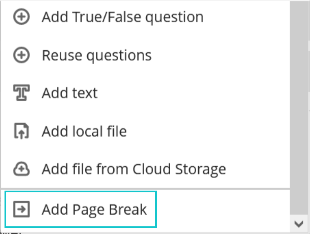310x234 pixels.
Task: Select the Reuse questions menu entry
Action: (97, 56)
